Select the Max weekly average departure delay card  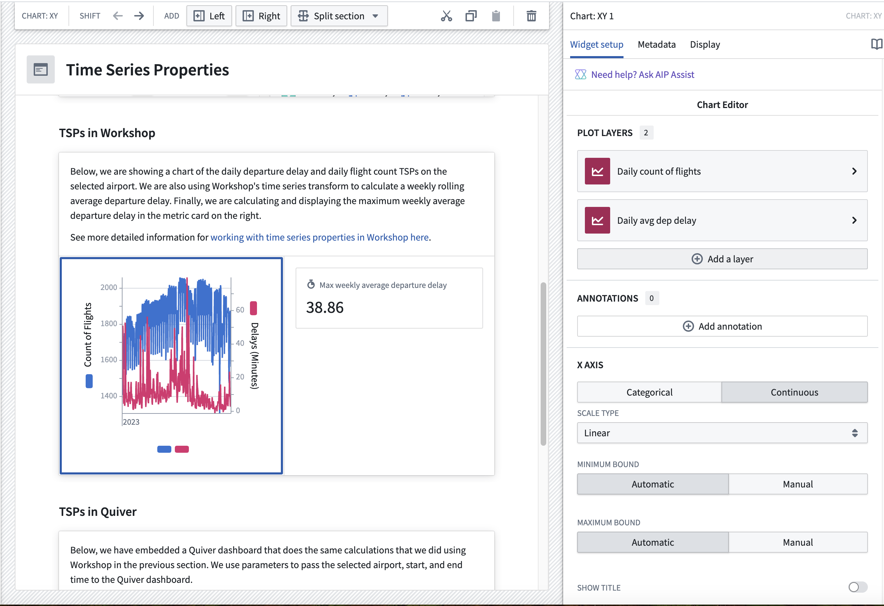(389, 298)
